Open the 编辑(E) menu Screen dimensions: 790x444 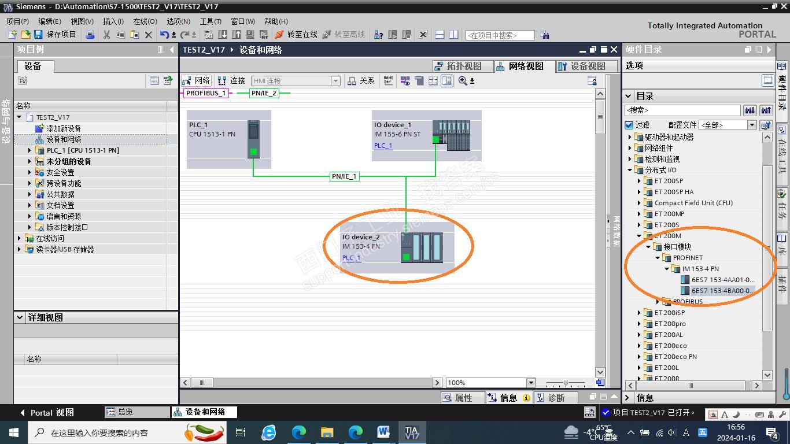[50, 21]
